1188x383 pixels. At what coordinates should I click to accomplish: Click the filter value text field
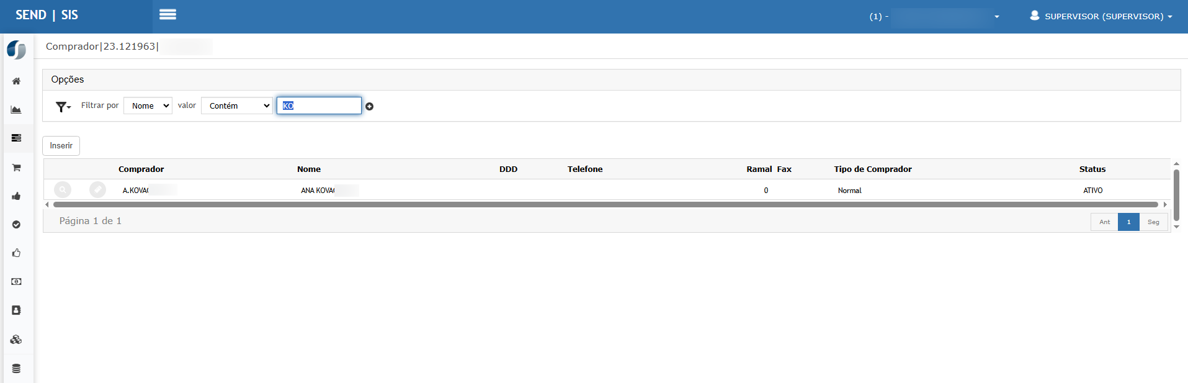(x=319, y=106)
